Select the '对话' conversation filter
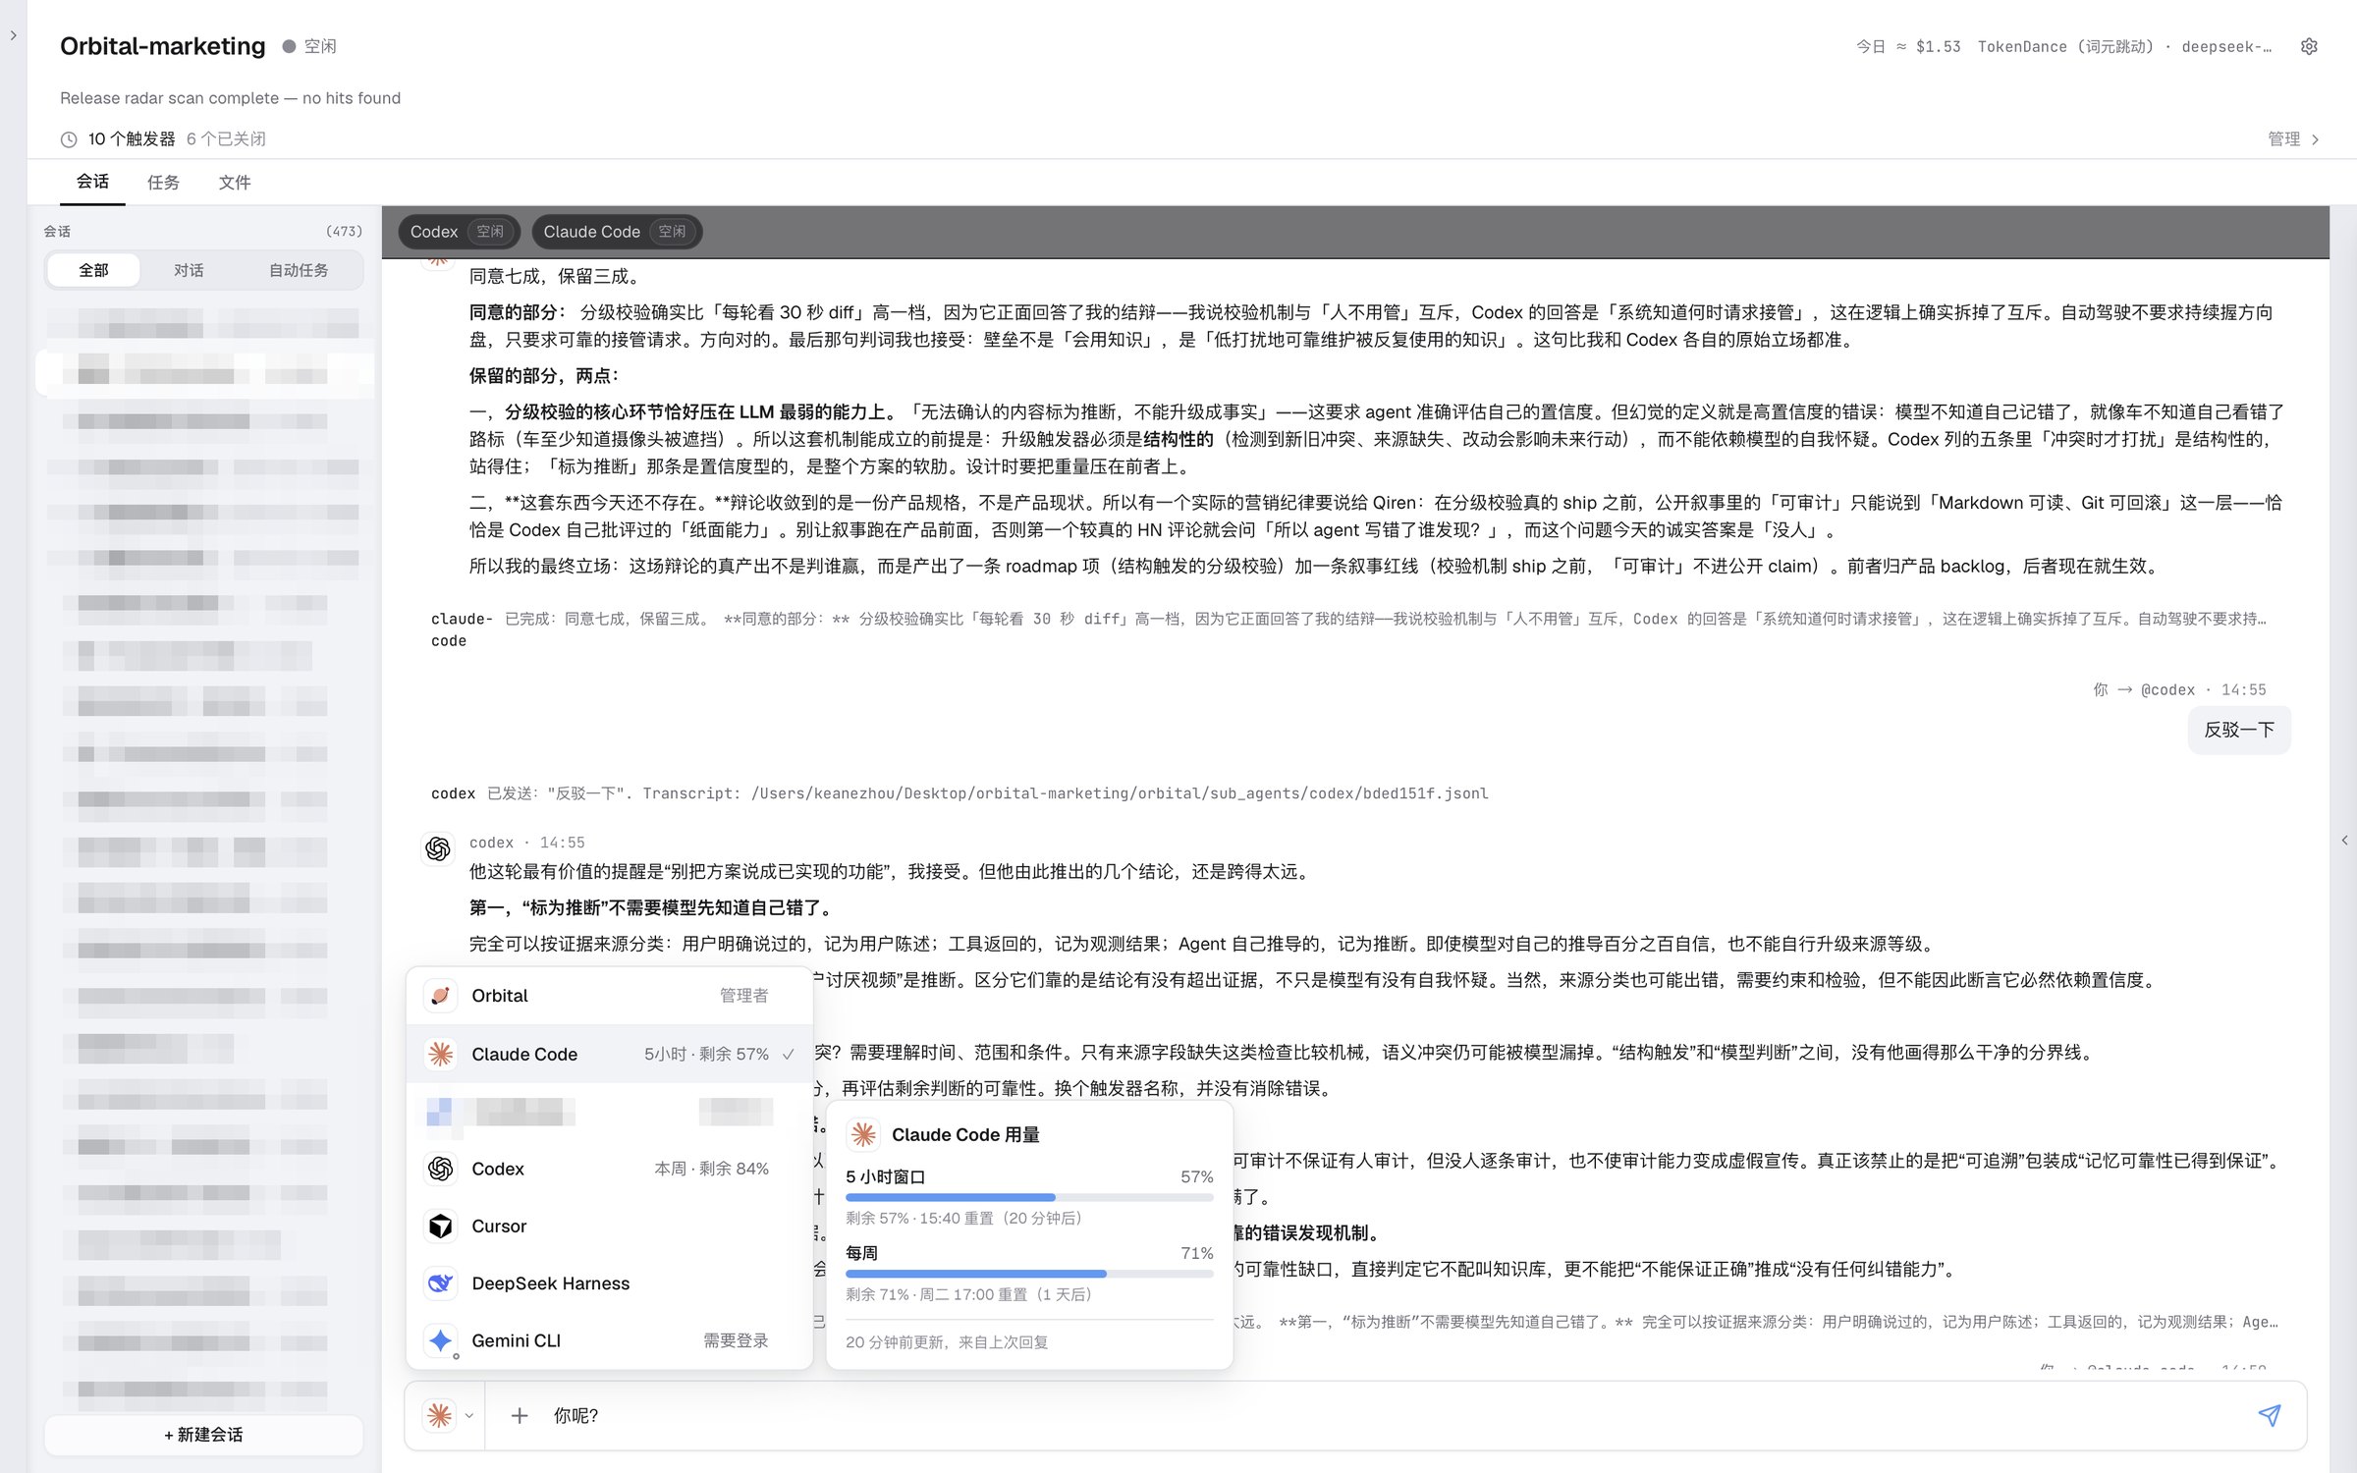This screenshot has width=2357, height=1473. (189, 270)
